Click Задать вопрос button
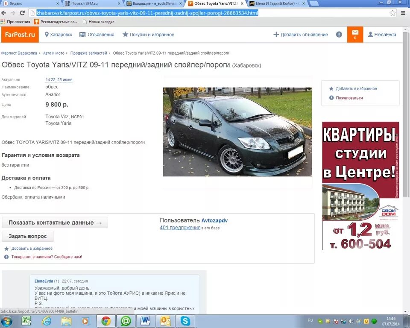 [x=28, y=236]
